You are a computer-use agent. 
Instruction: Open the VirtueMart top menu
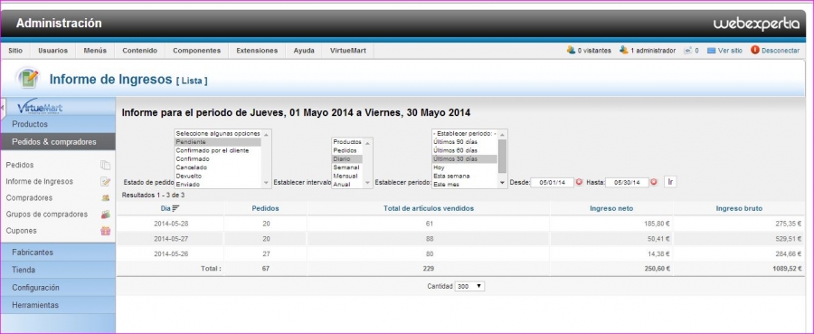(348, 51)
